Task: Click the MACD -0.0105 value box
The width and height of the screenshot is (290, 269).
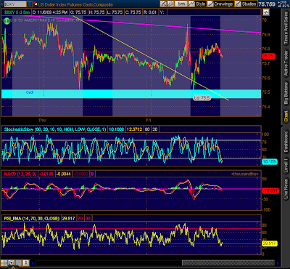Action: pyautogui.click(x=46, y=174)
